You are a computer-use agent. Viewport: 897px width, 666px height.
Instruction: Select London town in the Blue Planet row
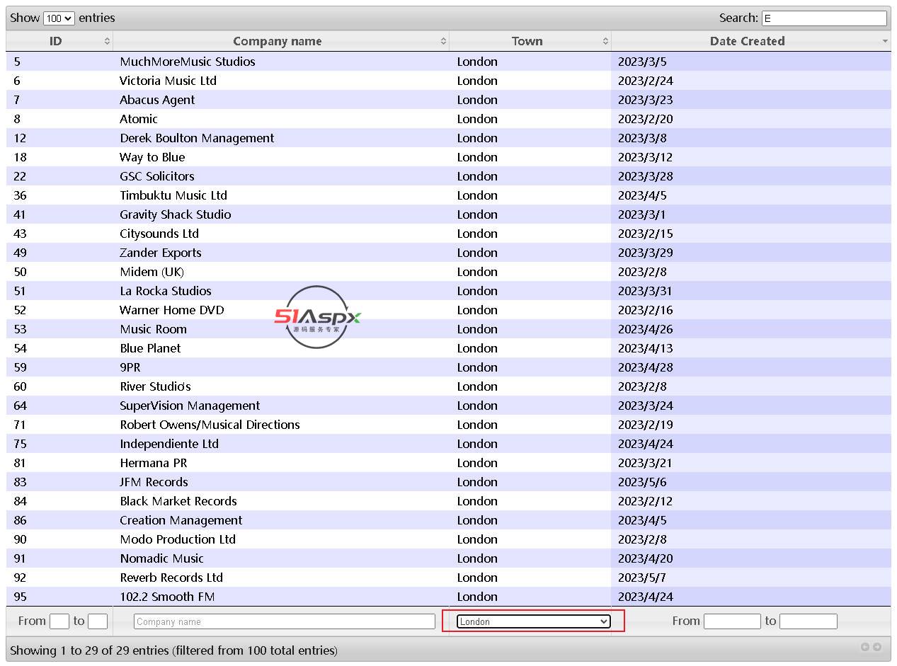[x=477, y=348]
